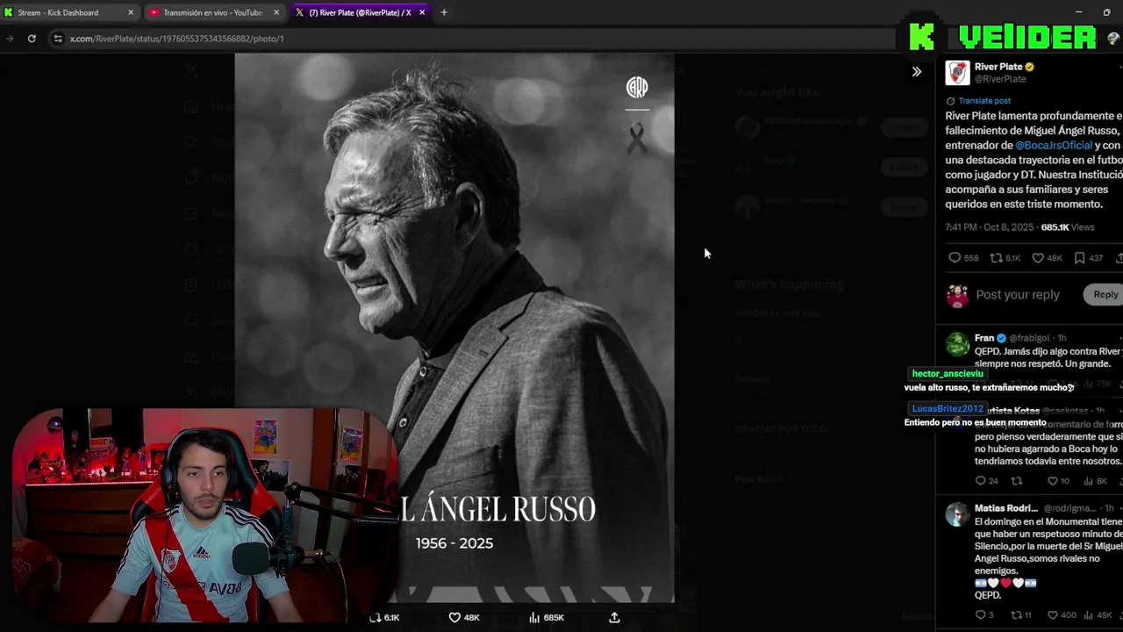Switch to Transmisión en vivo YouTube tab

(212, 12)
